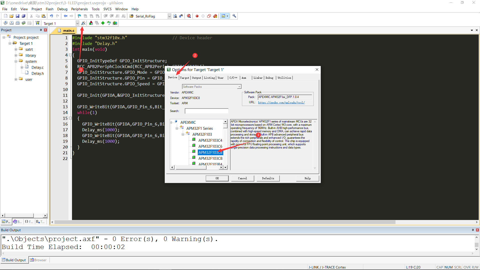Click the Download LOAD icon
The height and width of the screenshot is (270, 480).
point(37,23)
